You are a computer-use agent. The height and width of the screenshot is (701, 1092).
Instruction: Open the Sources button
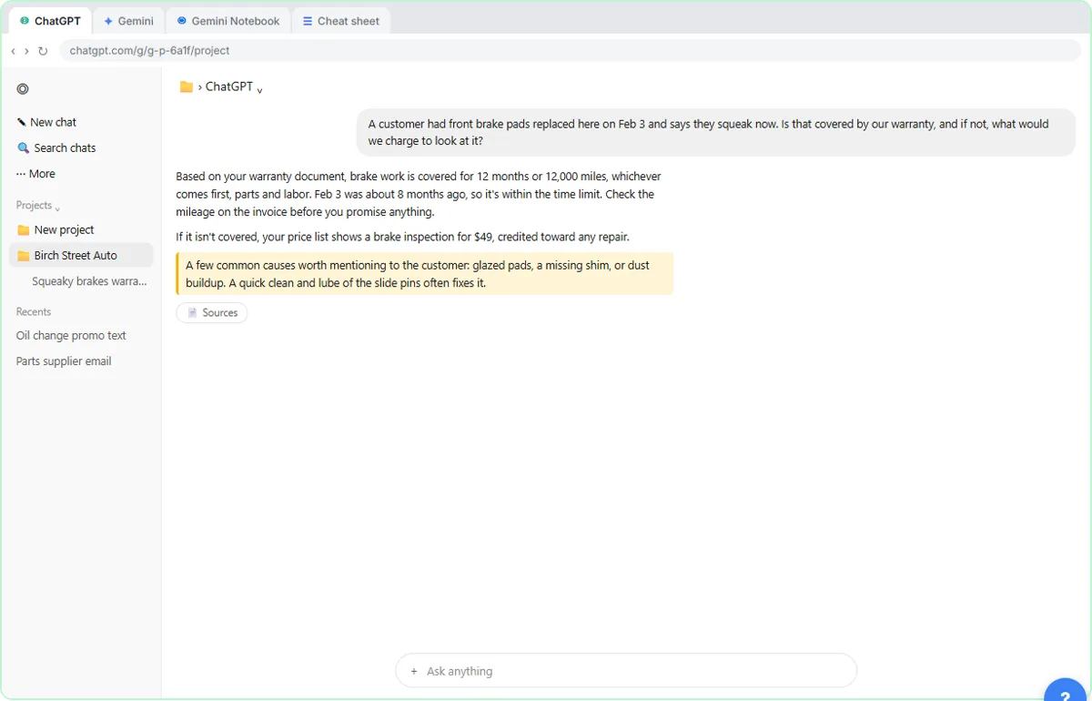pyautogui.click(x=212, y=312)
